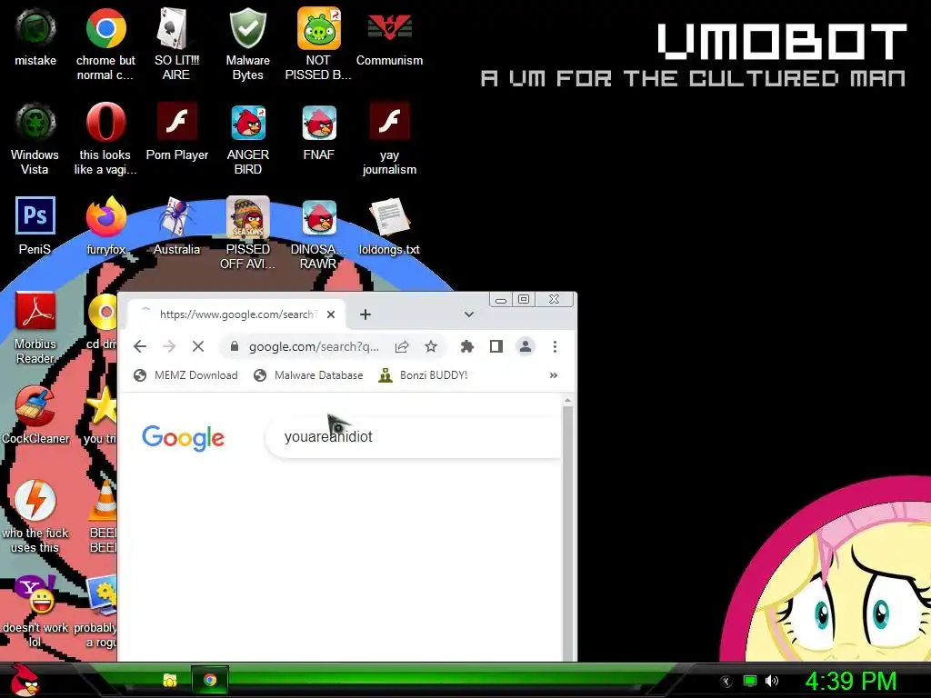Click the MEMZ Download bookmark

[x=185, y=375]
